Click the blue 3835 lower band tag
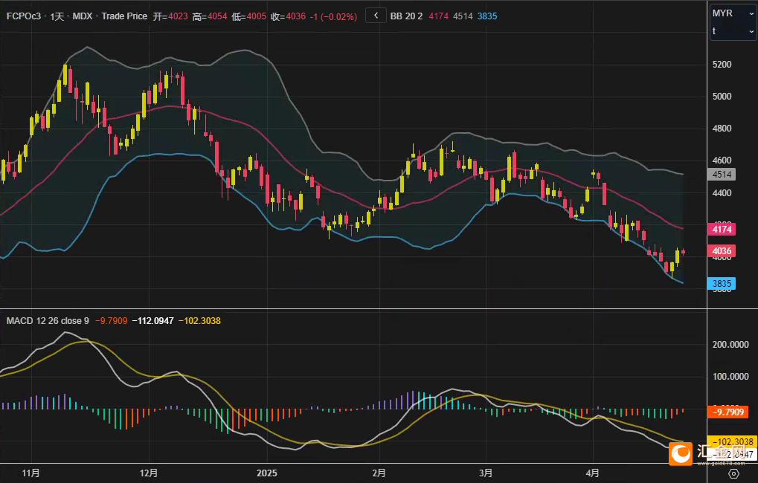This screenshot has height=483, width=758. (x=722, y=283)
